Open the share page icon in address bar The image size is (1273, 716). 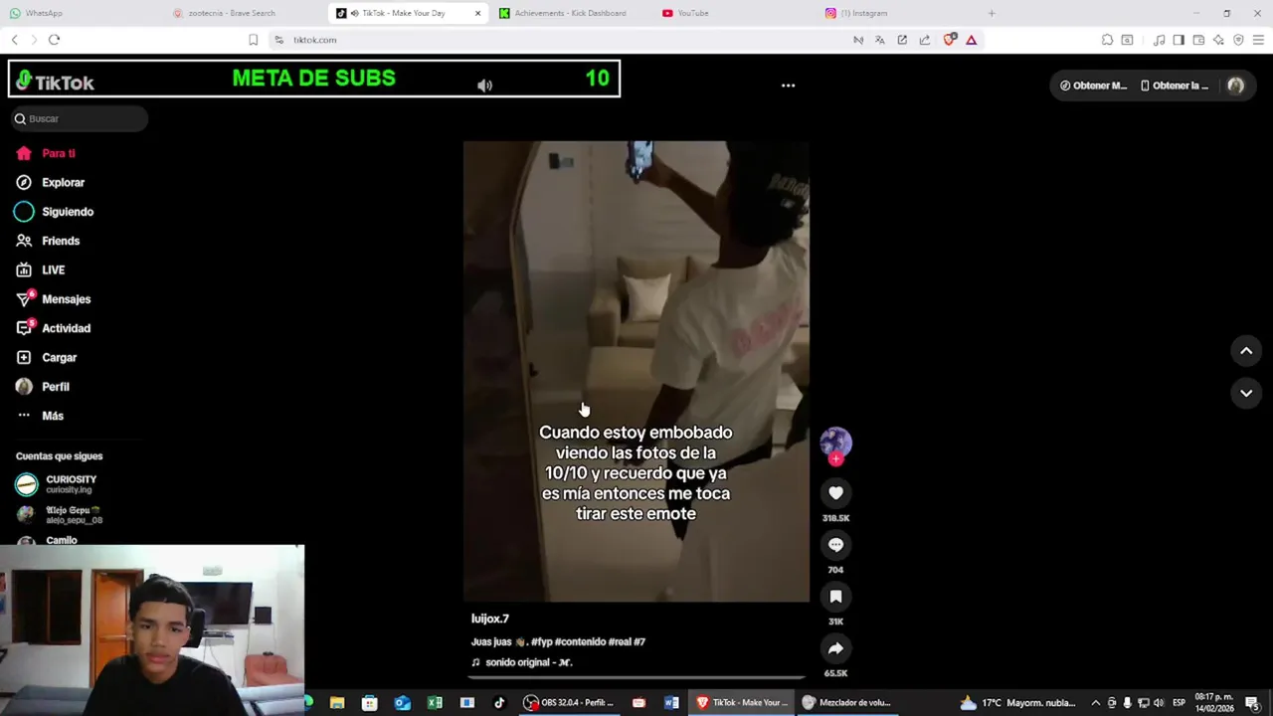pyautogui.click(x=924, y=40)
